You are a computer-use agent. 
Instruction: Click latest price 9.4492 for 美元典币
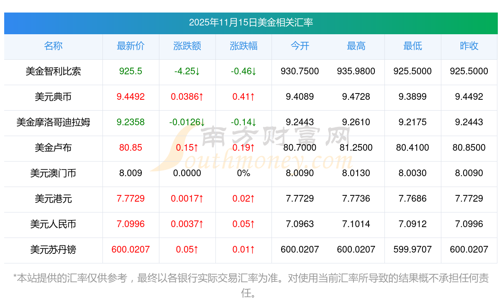tap(131, 97)
